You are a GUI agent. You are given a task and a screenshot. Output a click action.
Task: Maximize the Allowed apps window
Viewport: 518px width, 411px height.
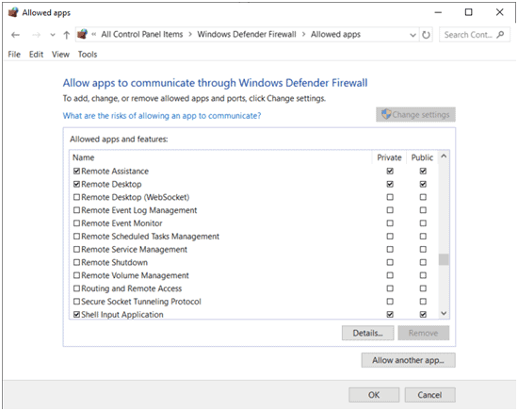(x=468, y=12)
